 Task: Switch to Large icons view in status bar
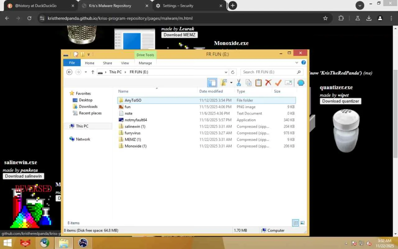point(302,223)
